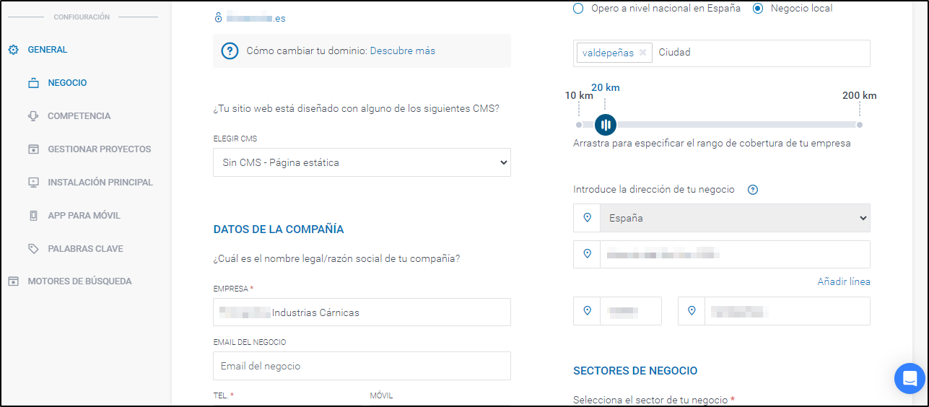
Task: Click help icon next to business address
Action: [x=753, y=190]
